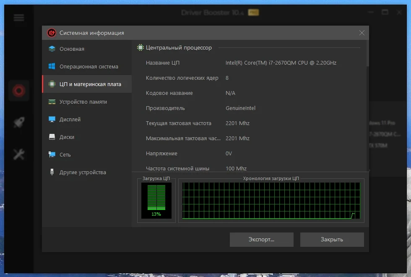The height and width of the screenshot is (277, 411).
Task: Click the Закрыть button
Action: tap(332, 240)
